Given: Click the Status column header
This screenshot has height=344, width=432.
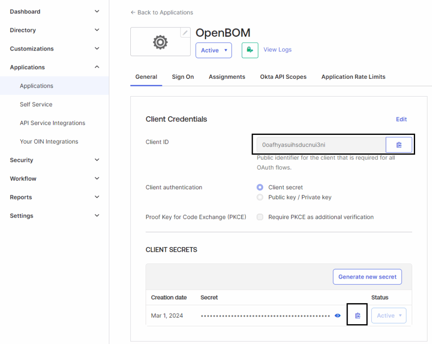Looking at the screenshot, I should [x=380, y=298].
